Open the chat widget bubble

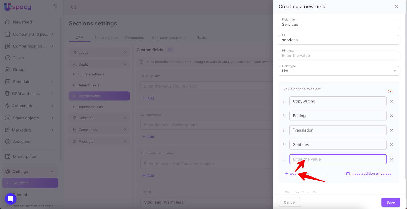point(11,199)
